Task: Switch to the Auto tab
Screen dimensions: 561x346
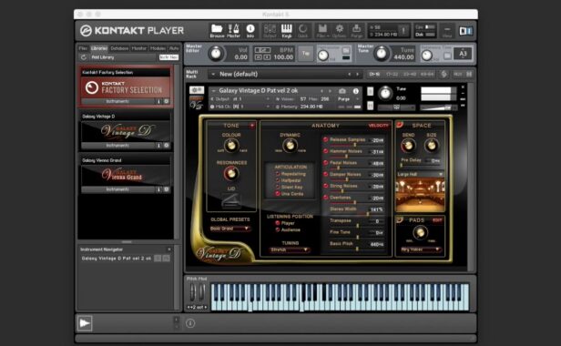Action: [174, 48]
